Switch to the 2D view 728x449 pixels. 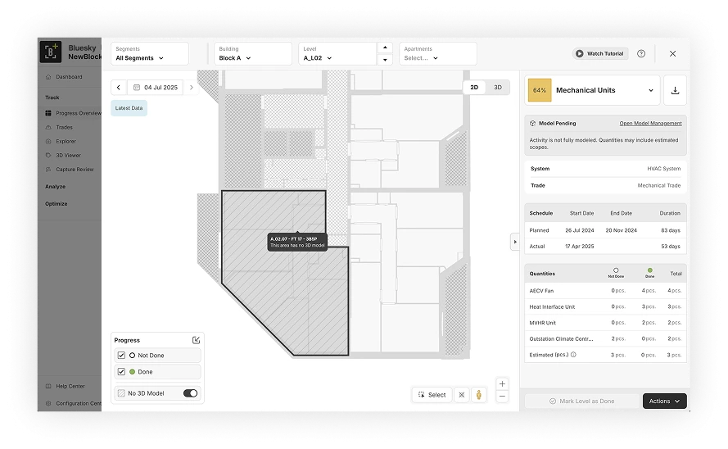(474, 88)
